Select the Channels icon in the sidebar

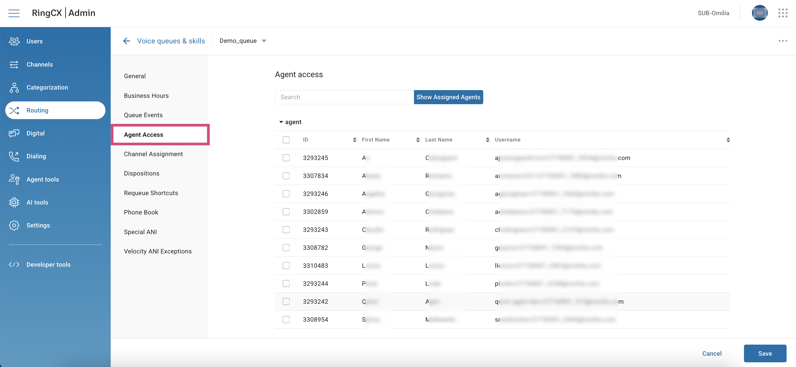[14, 64]
